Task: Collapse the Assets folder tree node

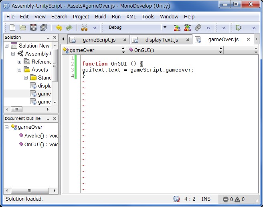Action: 20,70
